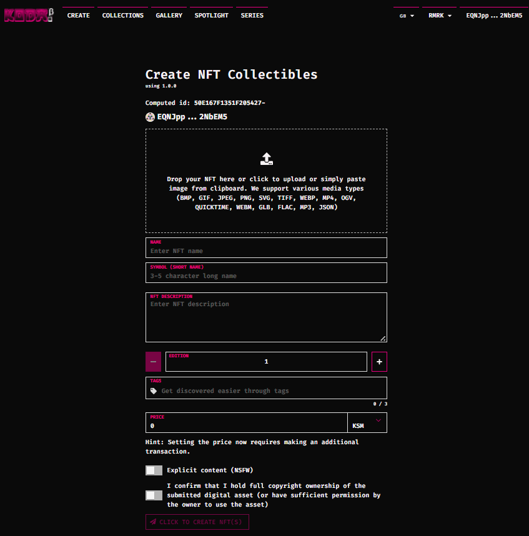Open the RMRK chain dropdown
The width and height of the screenshot is (529, 536).
440,16
